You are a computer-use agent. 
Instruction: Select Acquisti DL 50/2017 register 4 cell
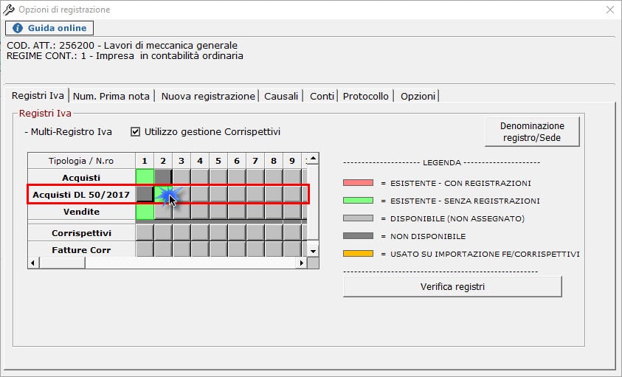[x=200, y=194]
